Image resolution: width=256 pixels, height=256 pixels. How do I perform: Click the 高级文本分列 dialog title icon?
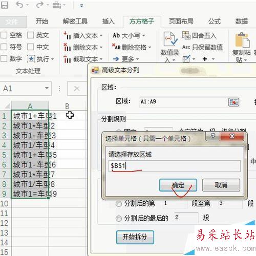(95, 70)
